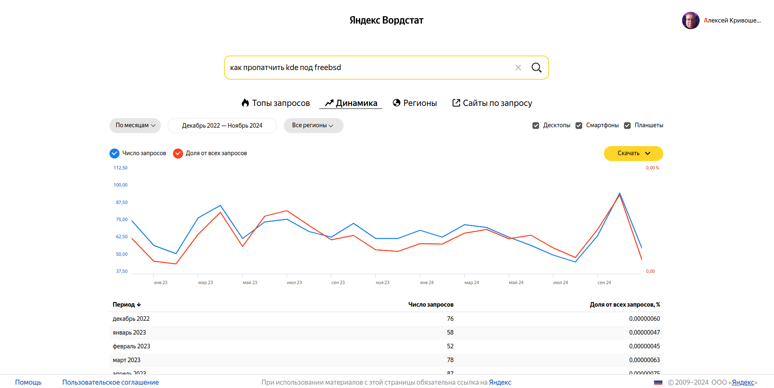
Task: Toggle the Планшеты checkbox
Action: click(627, 126)
